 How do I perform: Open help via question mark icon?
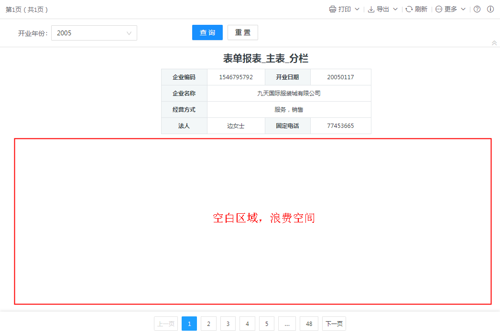477,10
